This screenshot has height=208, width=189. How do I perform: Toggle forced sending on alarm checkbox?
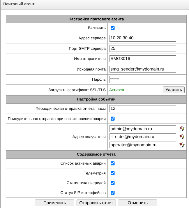[113, 119]
